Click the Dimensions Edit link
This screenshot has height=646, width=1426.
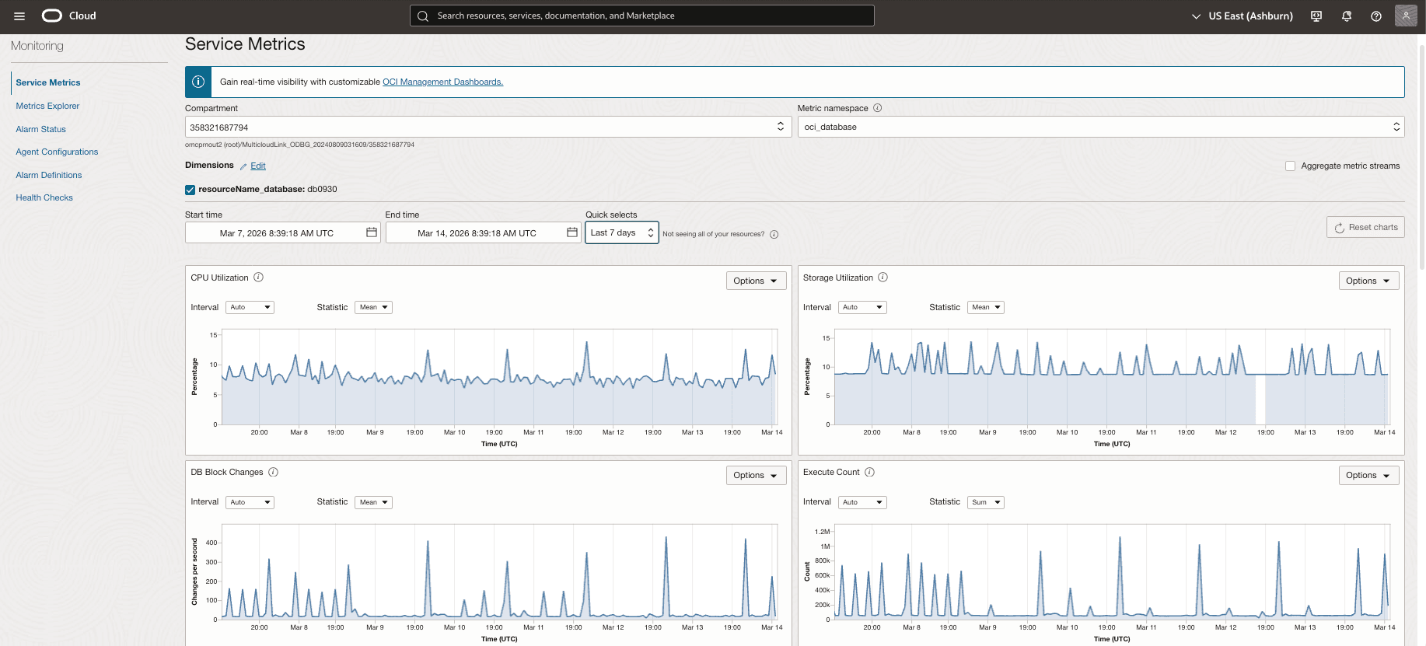pyautogui.click(x=258, y=166)
